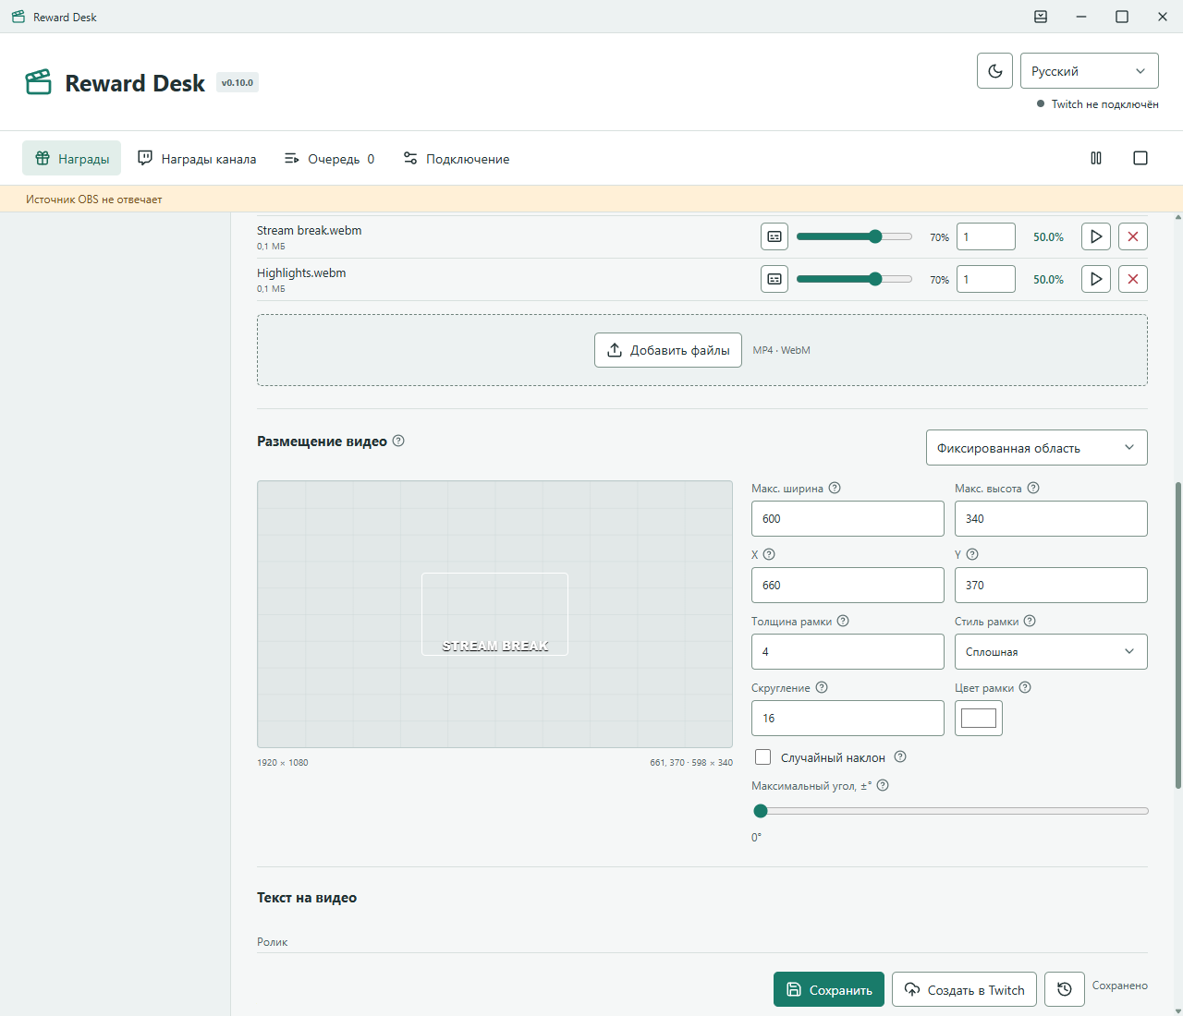This screenshot has height=1016, width=1183.
Task: Remove Highlights.webm from the list
Action: click(1133, 279)
